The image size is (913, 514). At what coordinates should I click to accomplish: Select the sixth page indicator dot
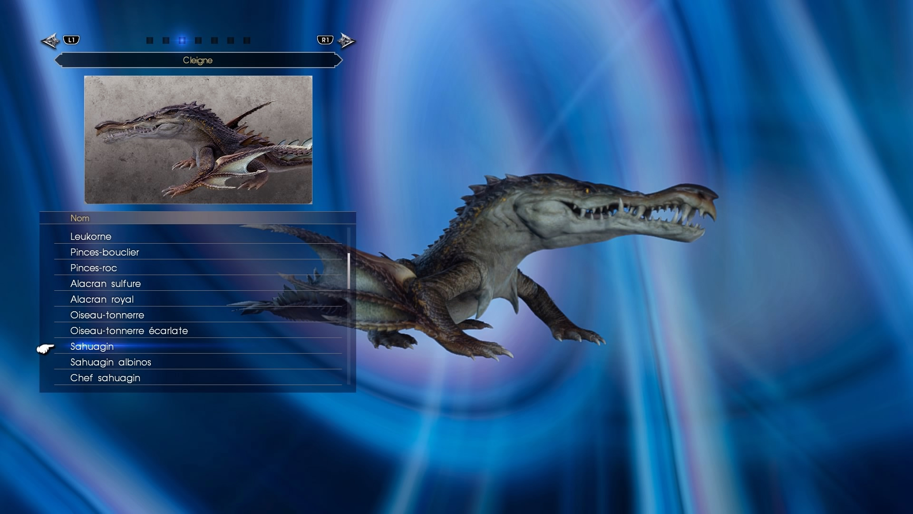(231, 40)
